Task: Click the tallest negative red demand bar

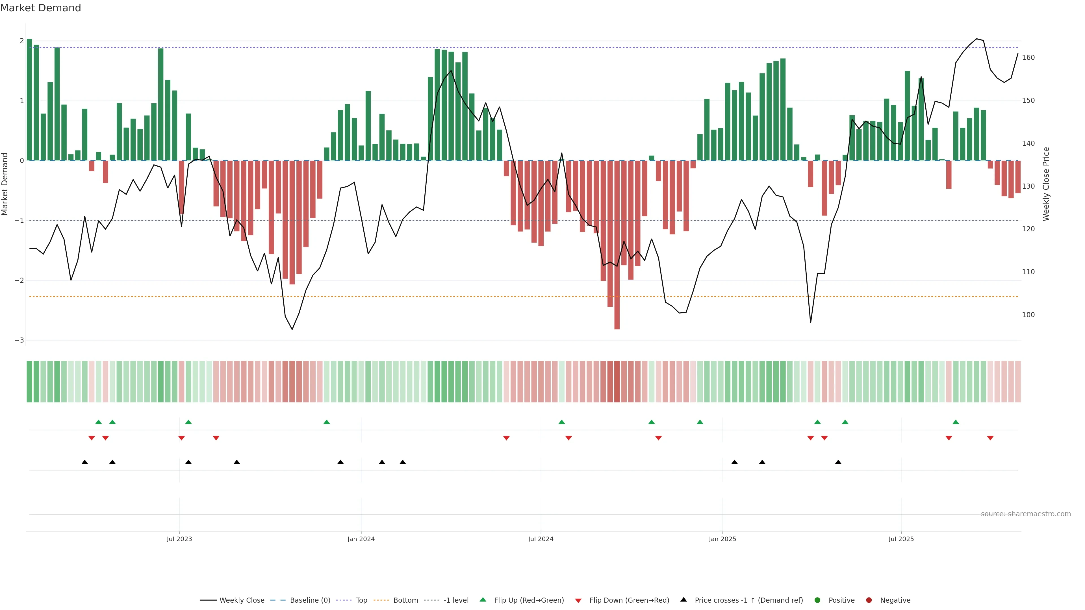Action: [x=617, y=244]
